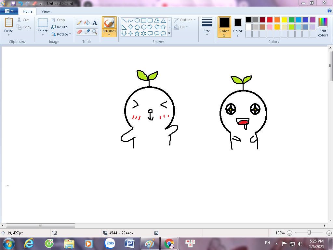
Task: Choose the Left arrow shape
Action: (x=157, y=27)
